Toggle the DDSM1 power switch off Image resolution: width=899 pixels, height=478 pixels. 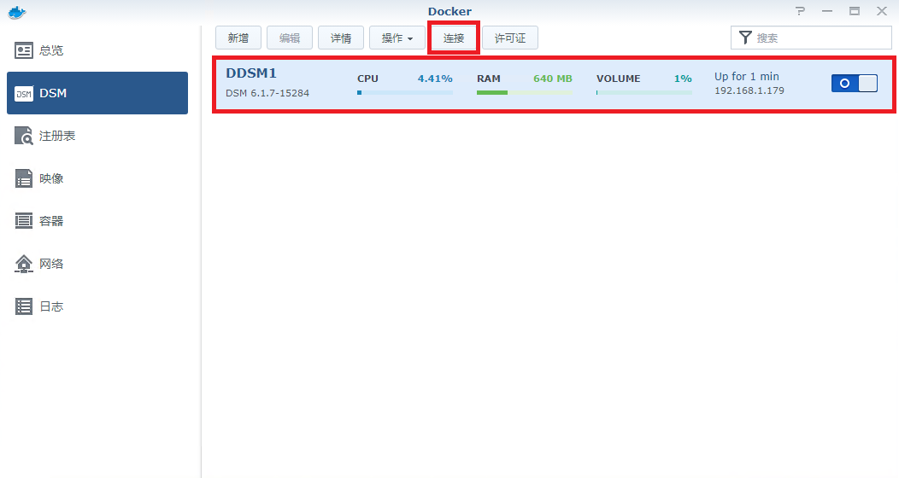click(854, 83)
